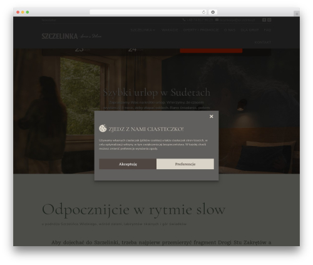Click the cookie icon in the popup

click(103, 128)
